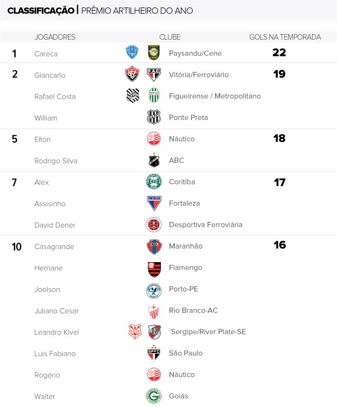Click the Goiás green G crest
337x407 pixels.
pos(154,396)
